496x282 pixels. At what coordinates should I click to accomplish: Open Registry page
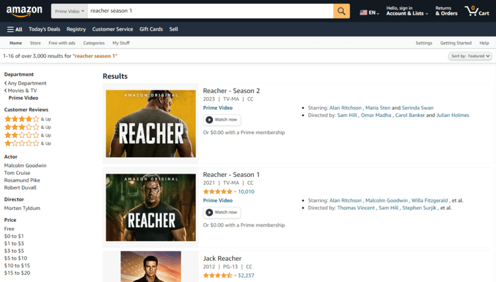(x=76, y=29)
